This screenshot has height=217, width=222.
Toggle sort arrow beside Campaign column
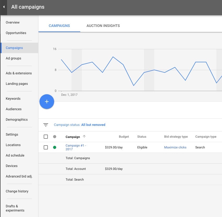(84, 136)
